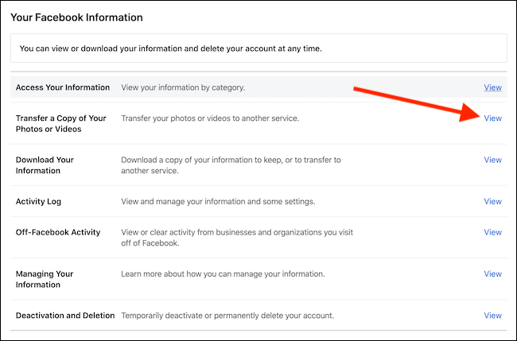The width and height of the screenshot is (517, 341).
Task: Open View for Transfer a Copy of Photos
Action: point(492,118)
